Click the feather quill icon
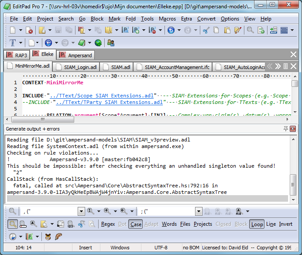Image resolution: width=302 pixels, height=255 pixels. pos(58,237)
